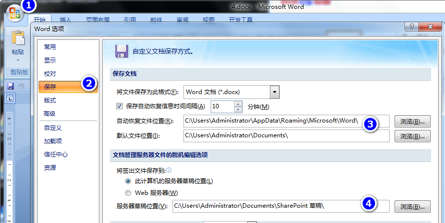Click the Undo arrow icon
This screenshot has width=445, height=223.
[21, 86]
